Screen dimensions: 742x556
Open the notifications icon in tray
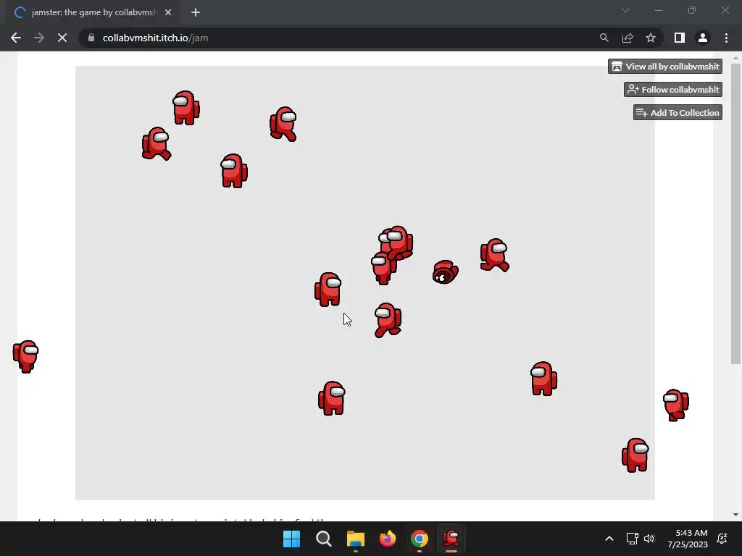722,539
